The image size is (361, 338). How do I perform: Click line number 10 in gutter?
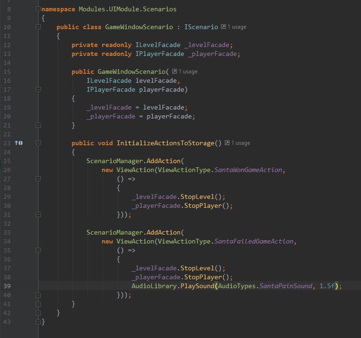coord(7,27)
